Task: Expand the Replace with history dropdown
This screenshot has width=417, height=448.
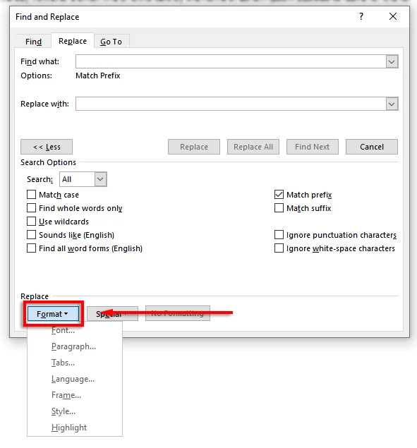Action: pyautogui.click(x=392, y=104)
